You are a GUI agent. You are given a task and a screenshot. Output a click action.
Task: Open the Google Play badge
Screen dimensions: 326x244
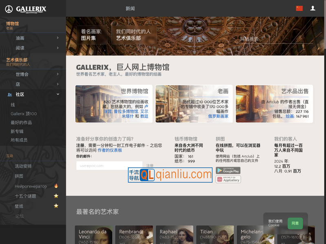228,171
